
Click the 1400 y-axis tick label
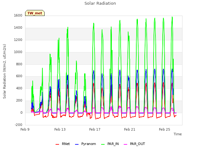click(x=18, y=28)
